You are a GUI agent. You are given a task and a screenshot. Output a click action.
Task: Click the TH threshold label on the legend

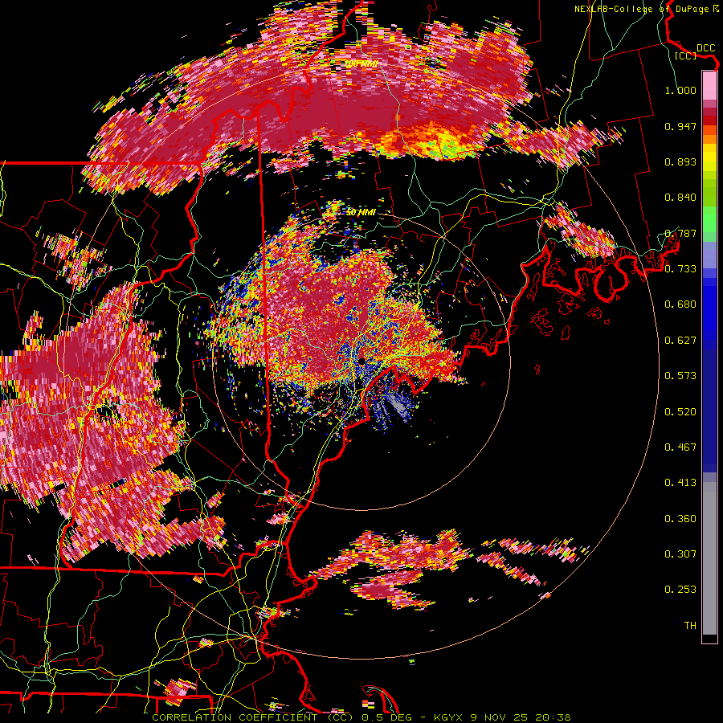[690, 626]
